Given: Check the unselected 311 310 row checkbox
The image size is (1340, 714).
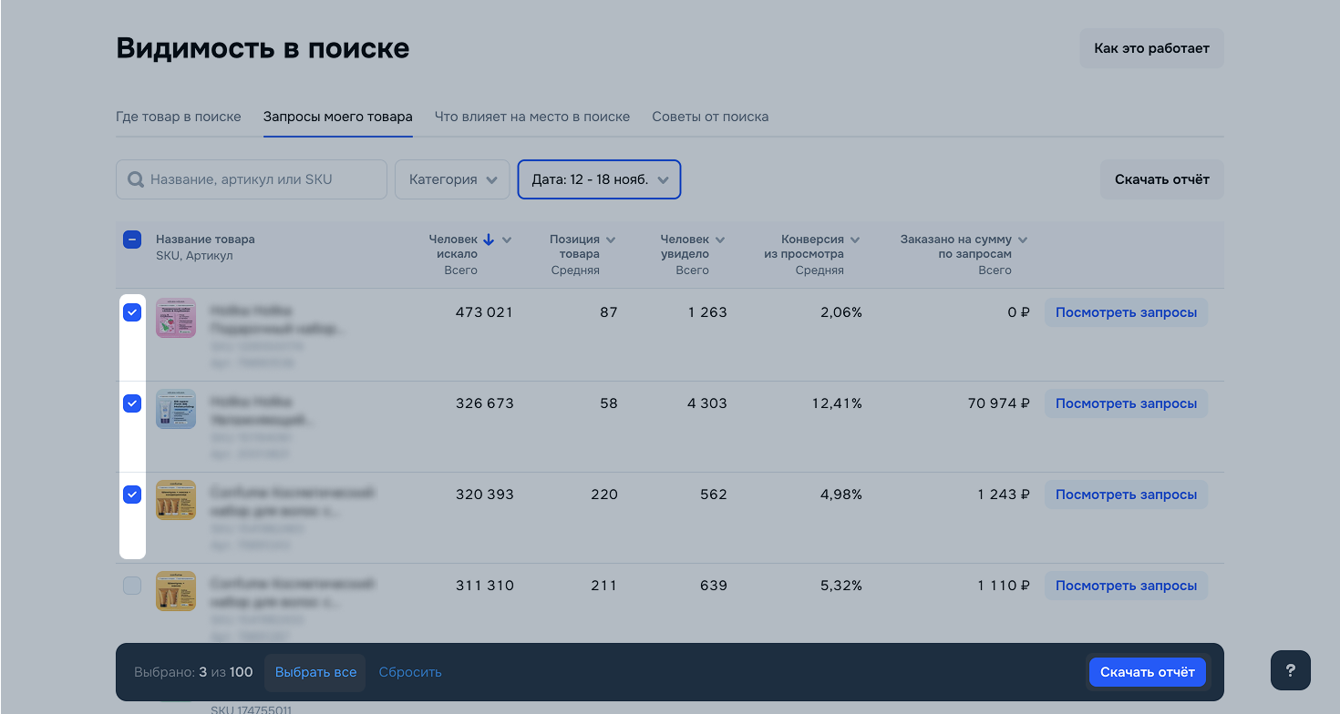Looking at the screenshot, I should 132,586.
